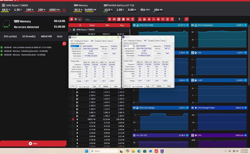
Task: Toggle the storage sensor filter icon
Action: pyautogui.click(x=123, y=19)
